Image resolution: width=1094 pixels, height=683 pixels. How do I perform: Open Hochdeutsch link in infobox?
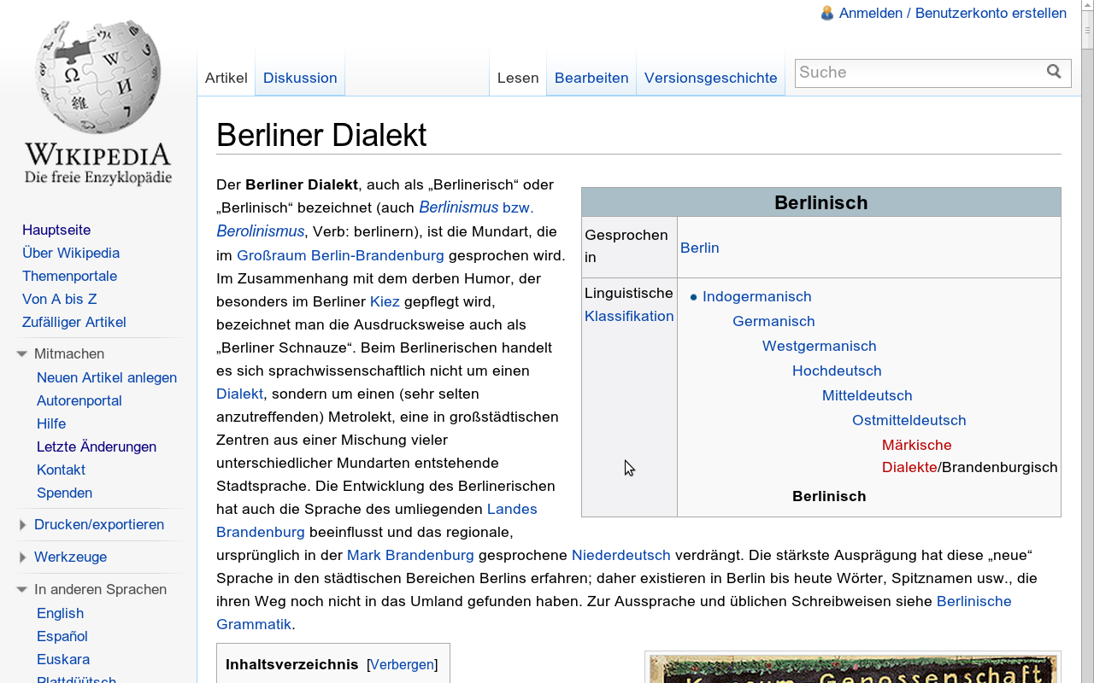(x=837, y=371)
